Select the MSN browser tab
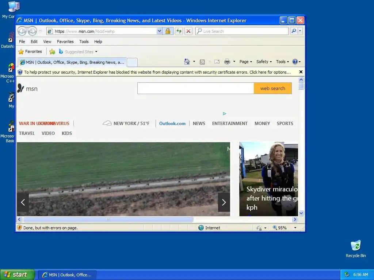The image size is (374, 280). [x=72, y=62]
